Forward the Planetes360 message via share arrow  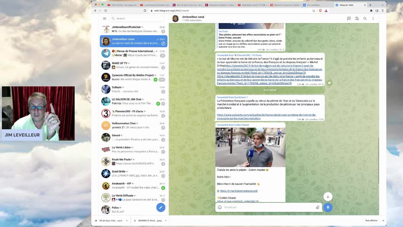tap(329, 83)
